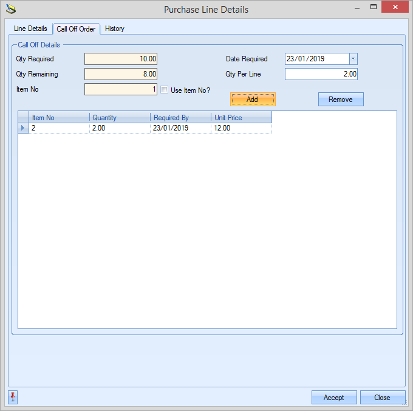Click the Close button at bottom right
Image resolution: width=413 pixels, height=411 pixels.
coord(382,398)
